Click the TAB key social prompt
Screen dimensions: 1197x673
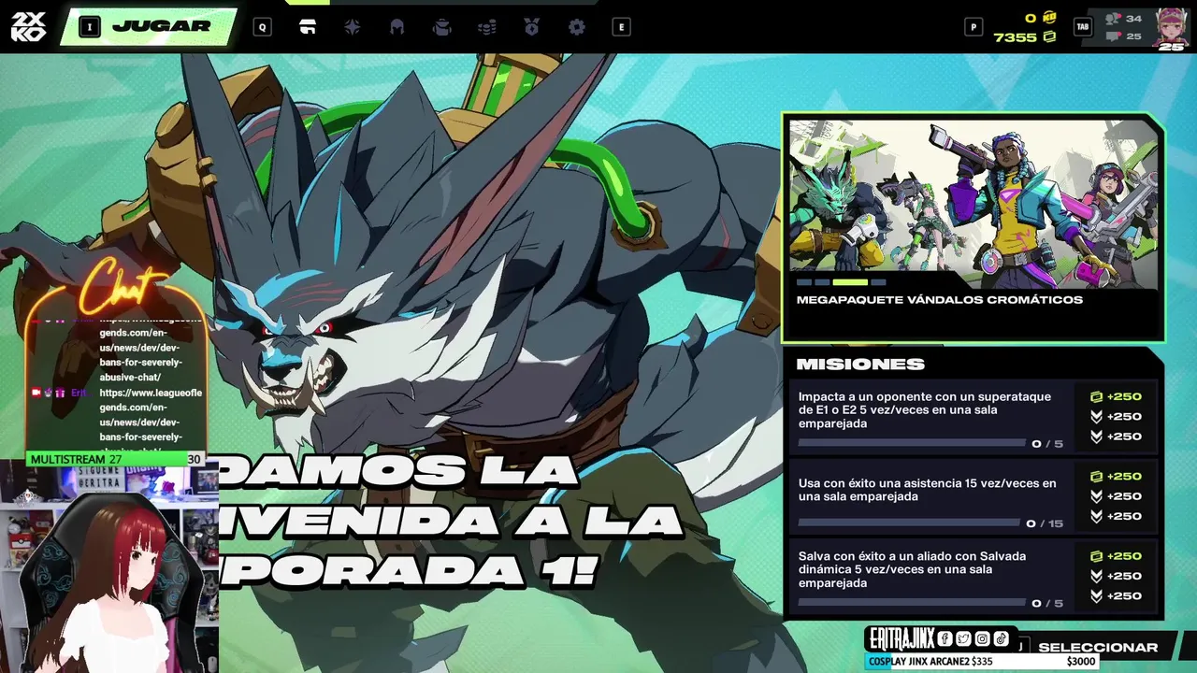[1083, 27]
